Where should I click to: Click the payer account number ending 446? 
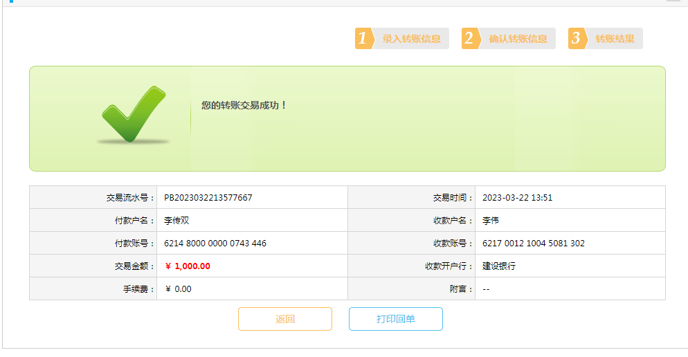coord(215,244)
